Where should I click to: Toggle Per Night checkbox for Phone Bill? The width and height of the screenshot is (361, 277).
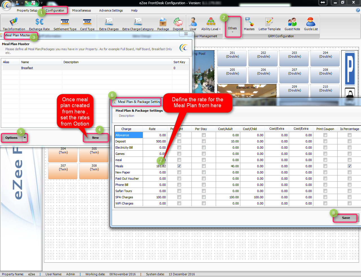179,185
